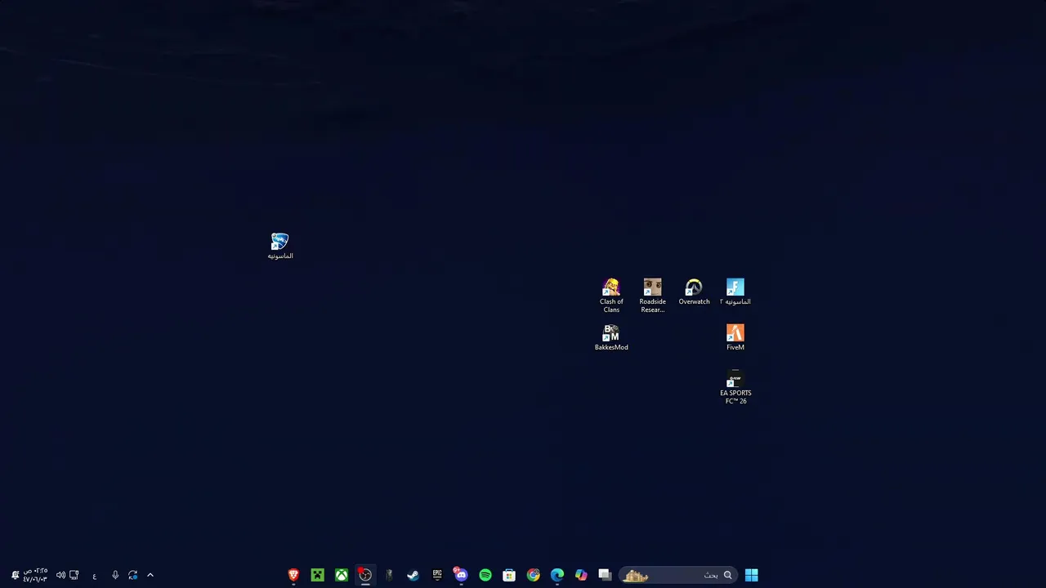Open Microsoft Store from the taskbar

pyautogui.click(x=509, y=575)
